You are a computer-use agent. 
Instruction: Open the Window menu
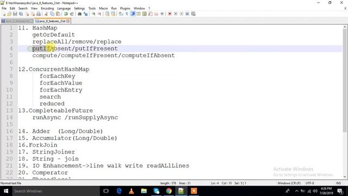coord(139,8)
